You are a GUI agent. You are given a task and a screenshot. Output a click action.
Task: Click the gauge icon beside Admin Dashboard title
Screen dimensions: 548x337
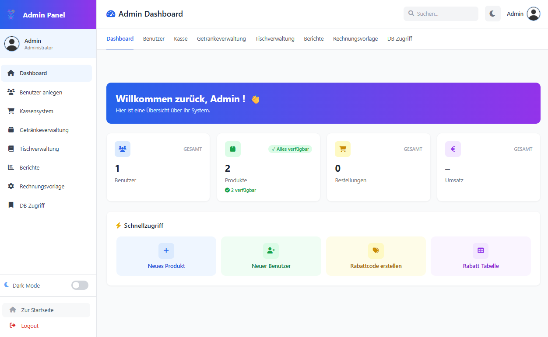click(x=111, y=14)
